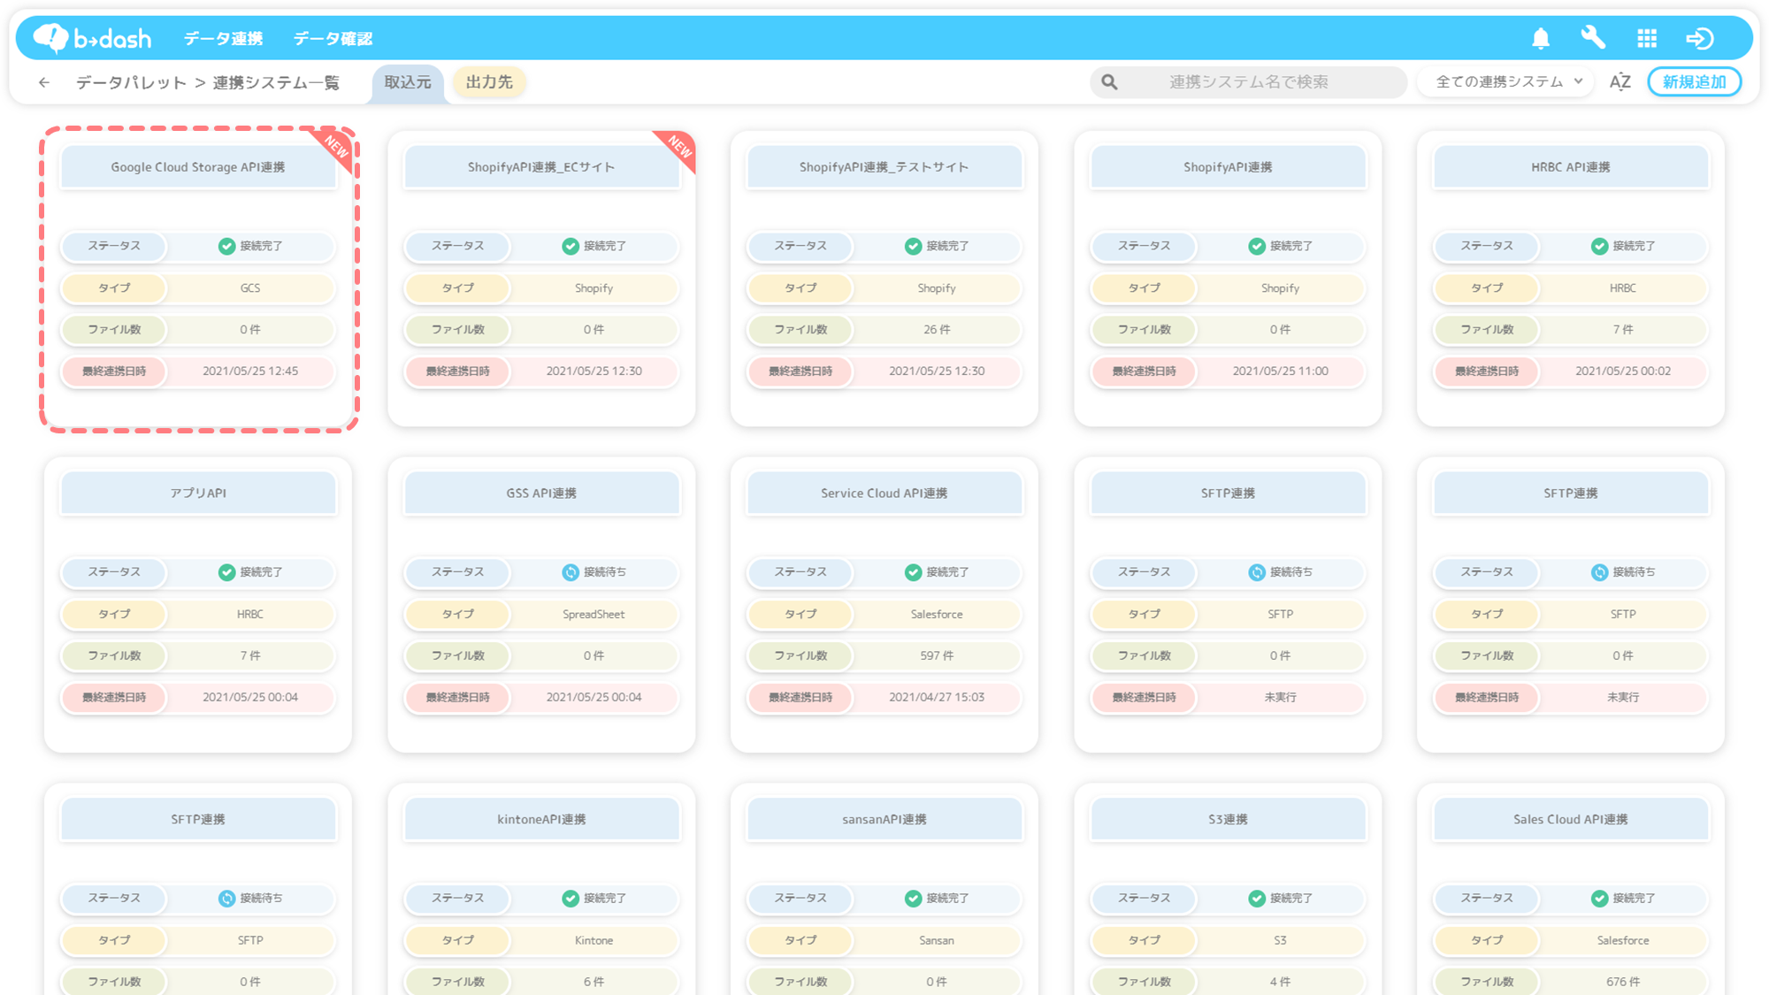Viewport: 1769px width, 995px height.
Task: Click the status check icon on ShopifyAPI連携_ECサイト card
Action: pos(571,246)
